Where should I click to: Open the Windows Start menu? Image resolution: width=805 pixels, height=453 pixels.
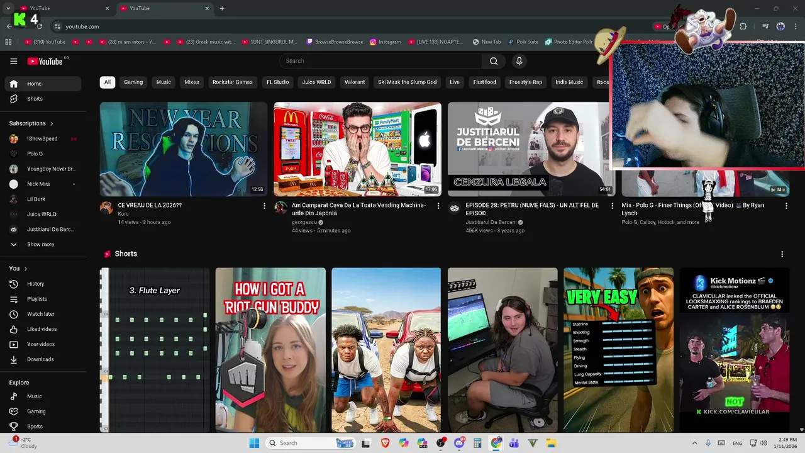(254, 443)
